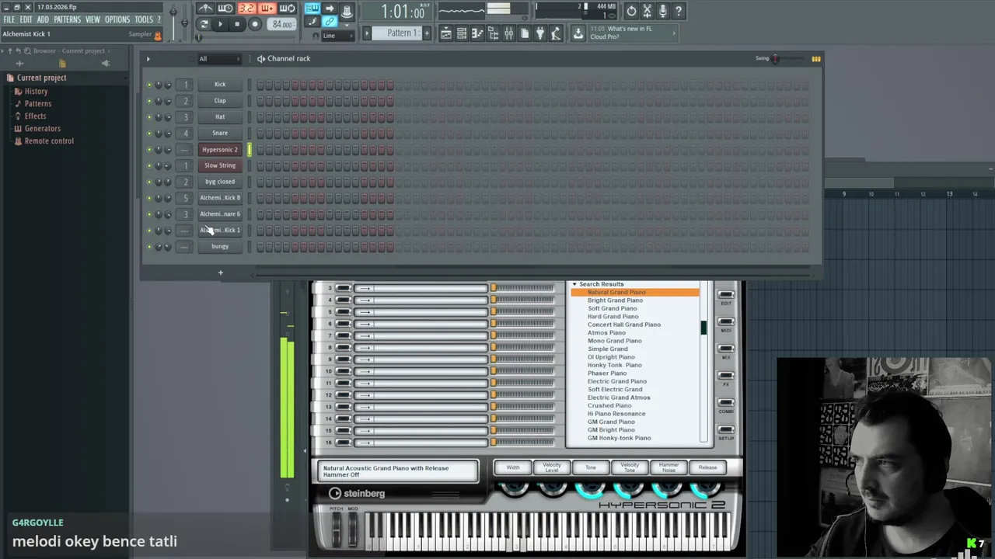Open the FILE menu
Screen dimensions: 995x559
(9, 19)
